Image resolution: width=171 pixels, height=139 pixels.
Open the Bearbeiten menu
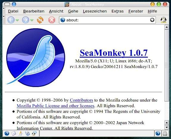tap(34, 11)
